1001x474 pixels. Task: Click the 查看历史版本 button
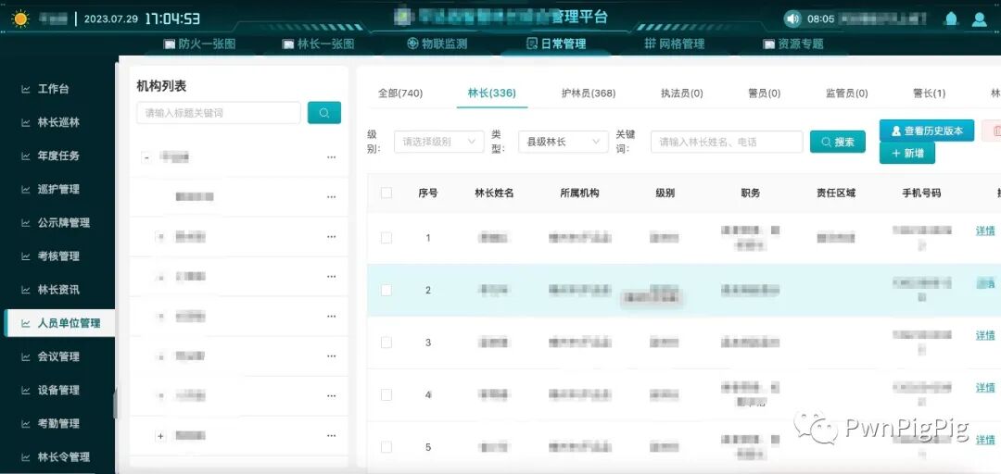[927, 131]
